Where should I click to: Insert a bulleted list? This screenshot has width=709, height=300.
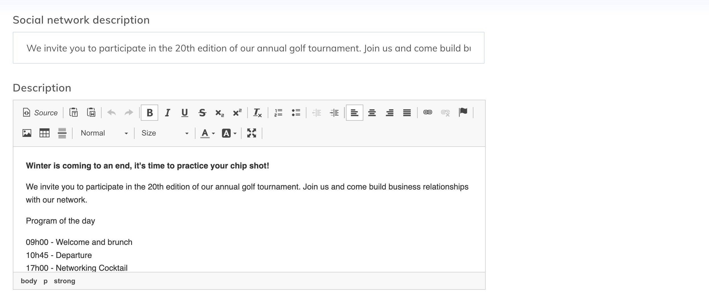pyautogui.click(x=296, y=113)
